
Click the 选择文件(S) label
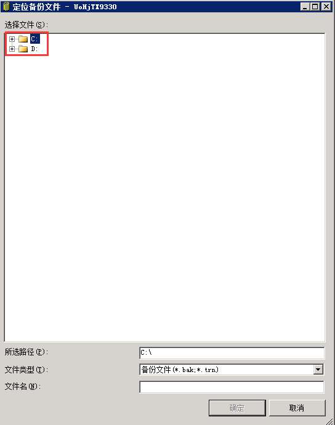pos(26,25)
